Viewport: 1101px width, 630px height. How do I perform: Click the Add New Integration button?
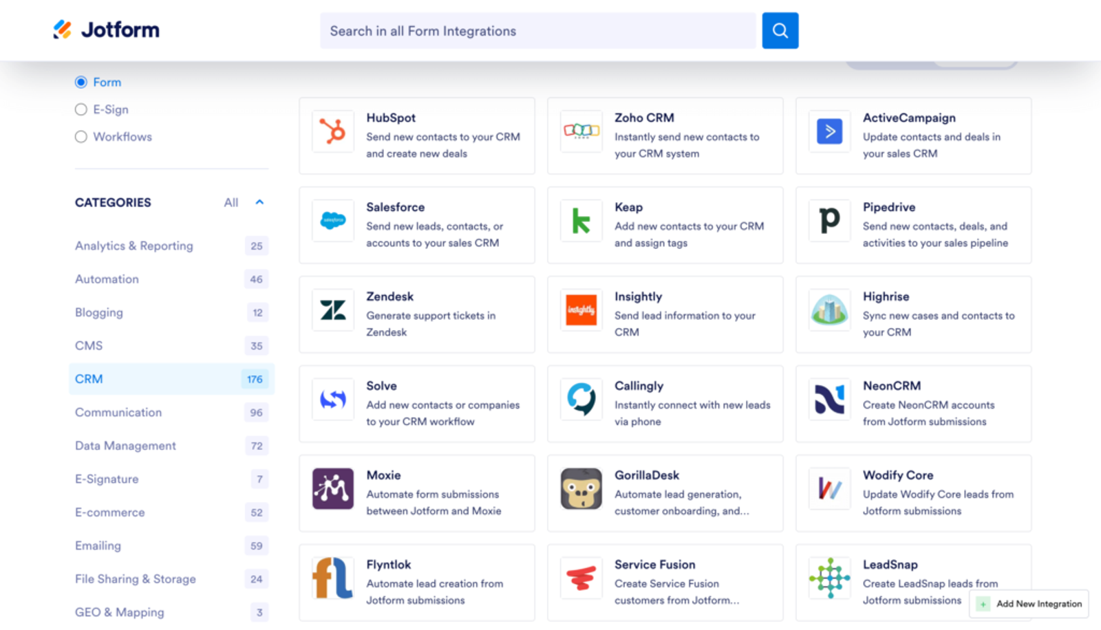coord(1029,604)
